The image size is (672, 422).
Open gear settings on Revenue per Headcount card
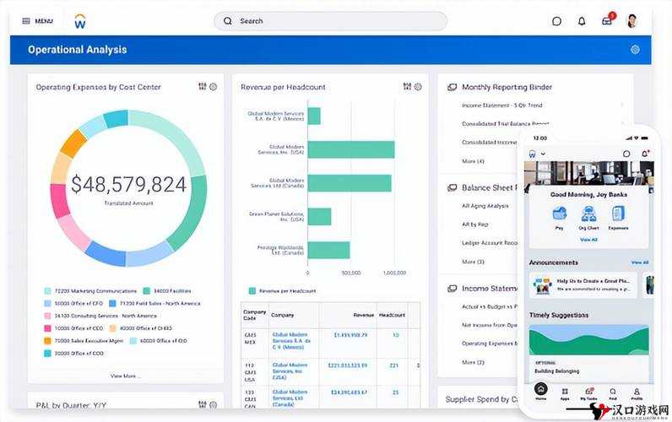click(x=418, y=87)
